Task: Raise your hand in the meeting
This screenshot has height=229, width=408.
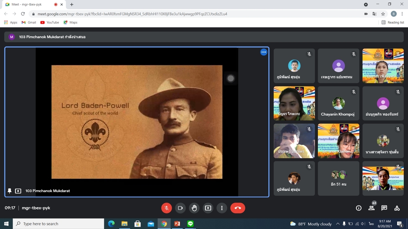Action: tap(194, 208)
